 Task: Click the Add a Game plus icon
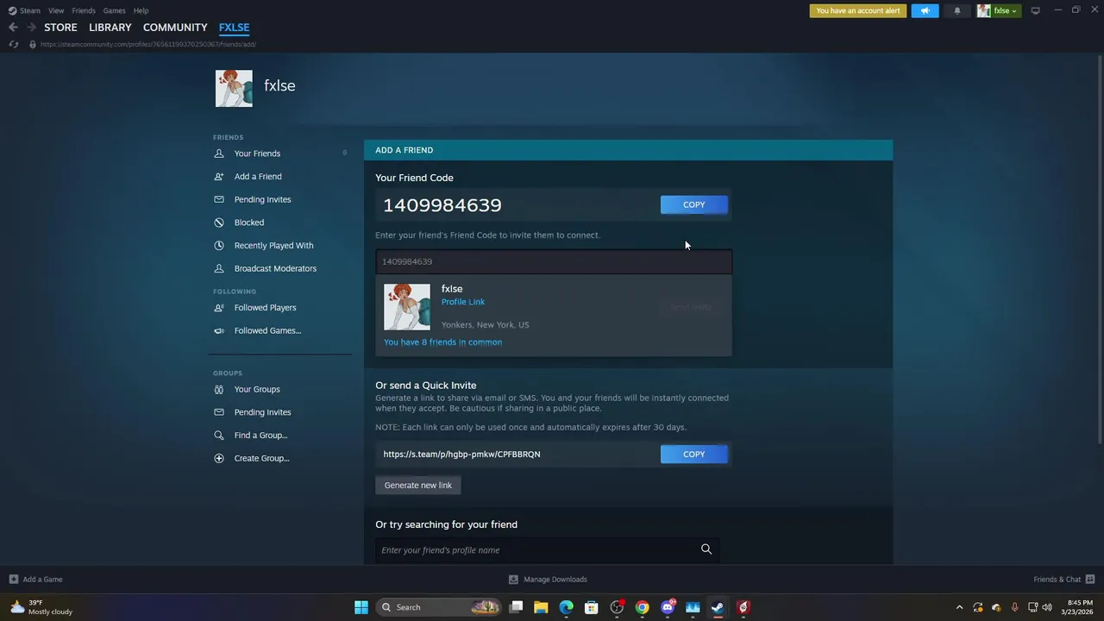(13, 579)
